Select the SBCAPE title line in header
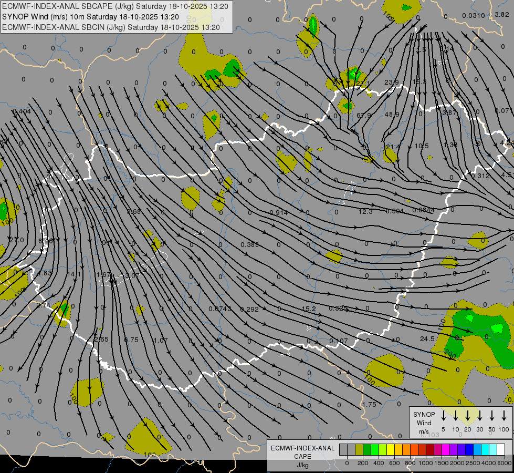Image resolution: width=514 pixels, height=473 pixels. (x=115, y=6)
